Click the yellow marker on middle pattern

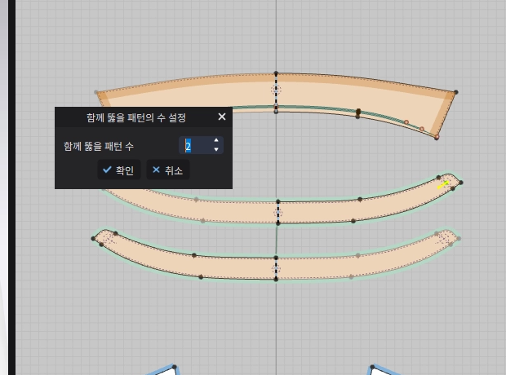(443, 184)
